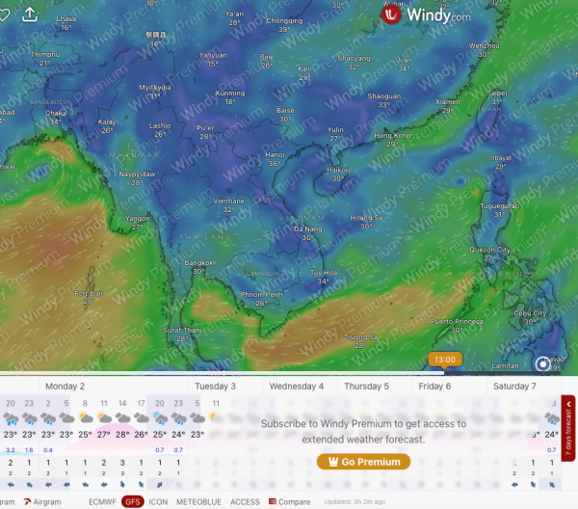This screenshot has height=509, width=578.
Task: Click the rainy cloud icon above 24° Monday
Action: 178,419
